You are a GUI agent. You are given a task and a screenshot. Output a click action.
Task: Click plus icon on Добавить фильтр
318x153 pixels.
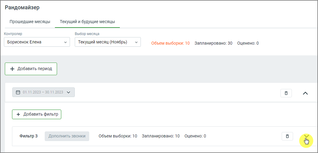click(18, 114)
